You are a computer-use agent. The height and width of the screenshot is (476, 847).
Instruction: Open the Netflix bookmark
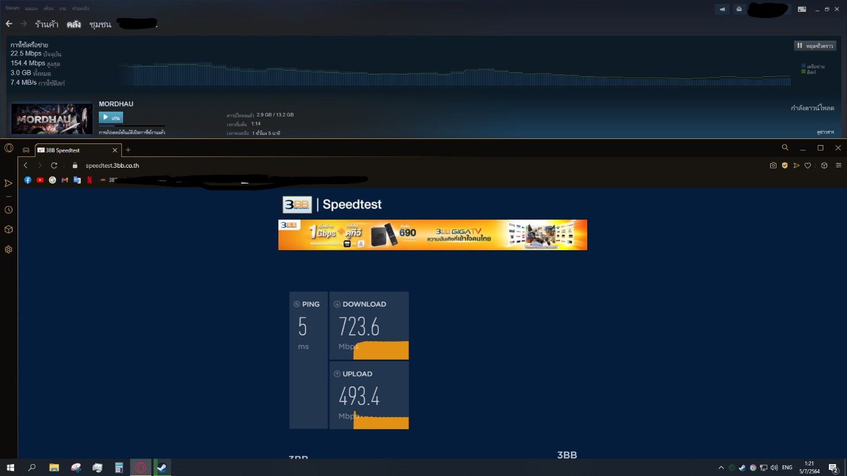[89, 180]
